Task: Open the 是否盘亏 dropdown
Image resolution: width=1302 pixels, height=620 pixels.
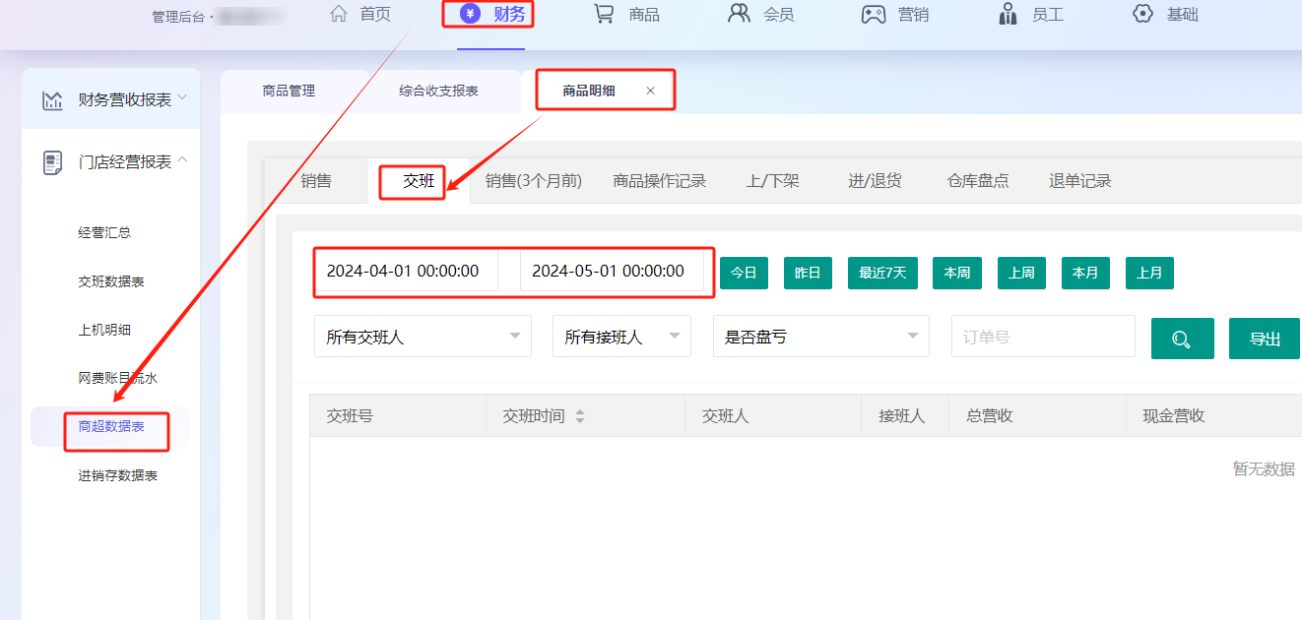Action: (x=820, y=337)
